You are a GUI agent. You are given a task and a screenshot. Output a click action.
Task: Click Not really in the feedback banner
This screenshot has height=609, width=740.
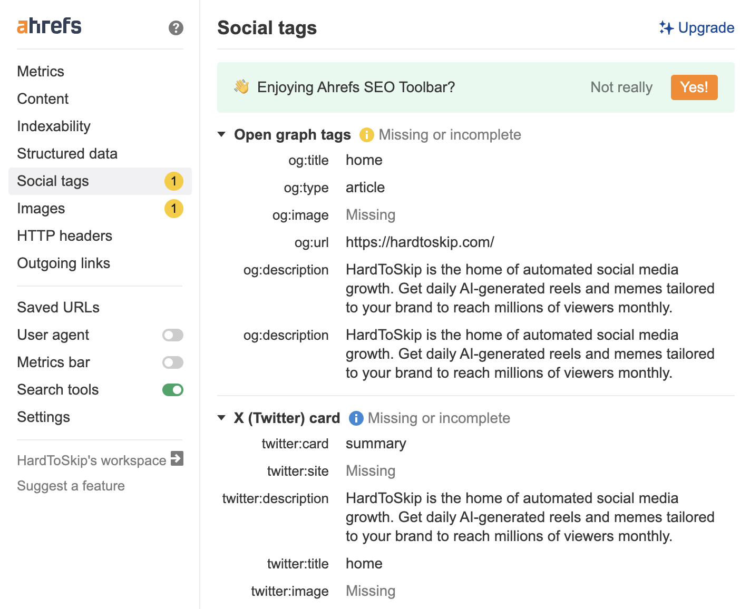pyautogui.click(x=621, y=87)
